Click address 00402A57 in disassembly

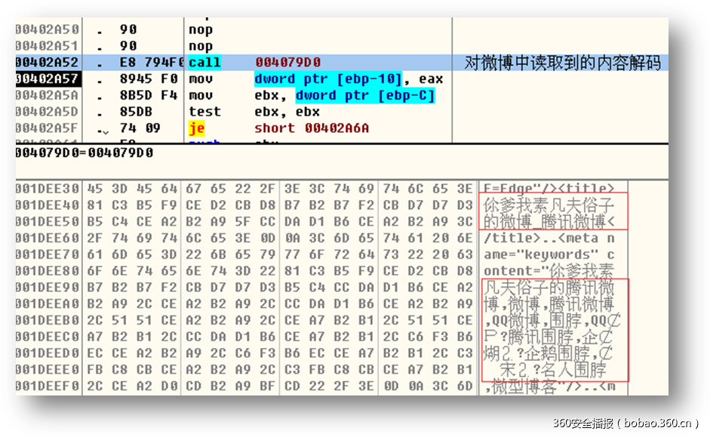[47, 79]
